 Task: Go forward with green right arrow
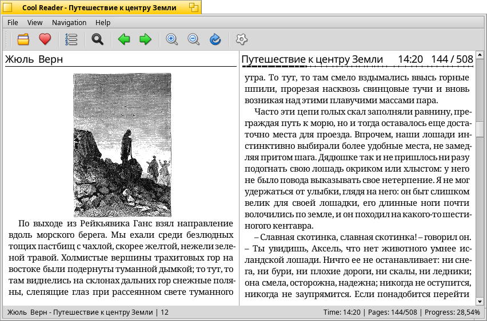click(145, 39)
